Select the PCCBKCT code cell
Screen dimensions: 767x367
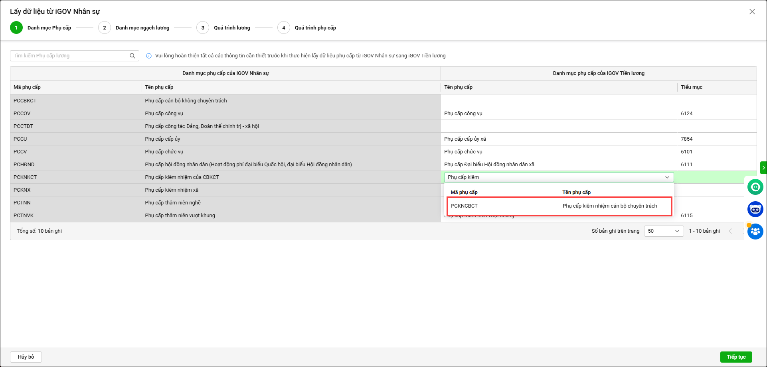76,101
